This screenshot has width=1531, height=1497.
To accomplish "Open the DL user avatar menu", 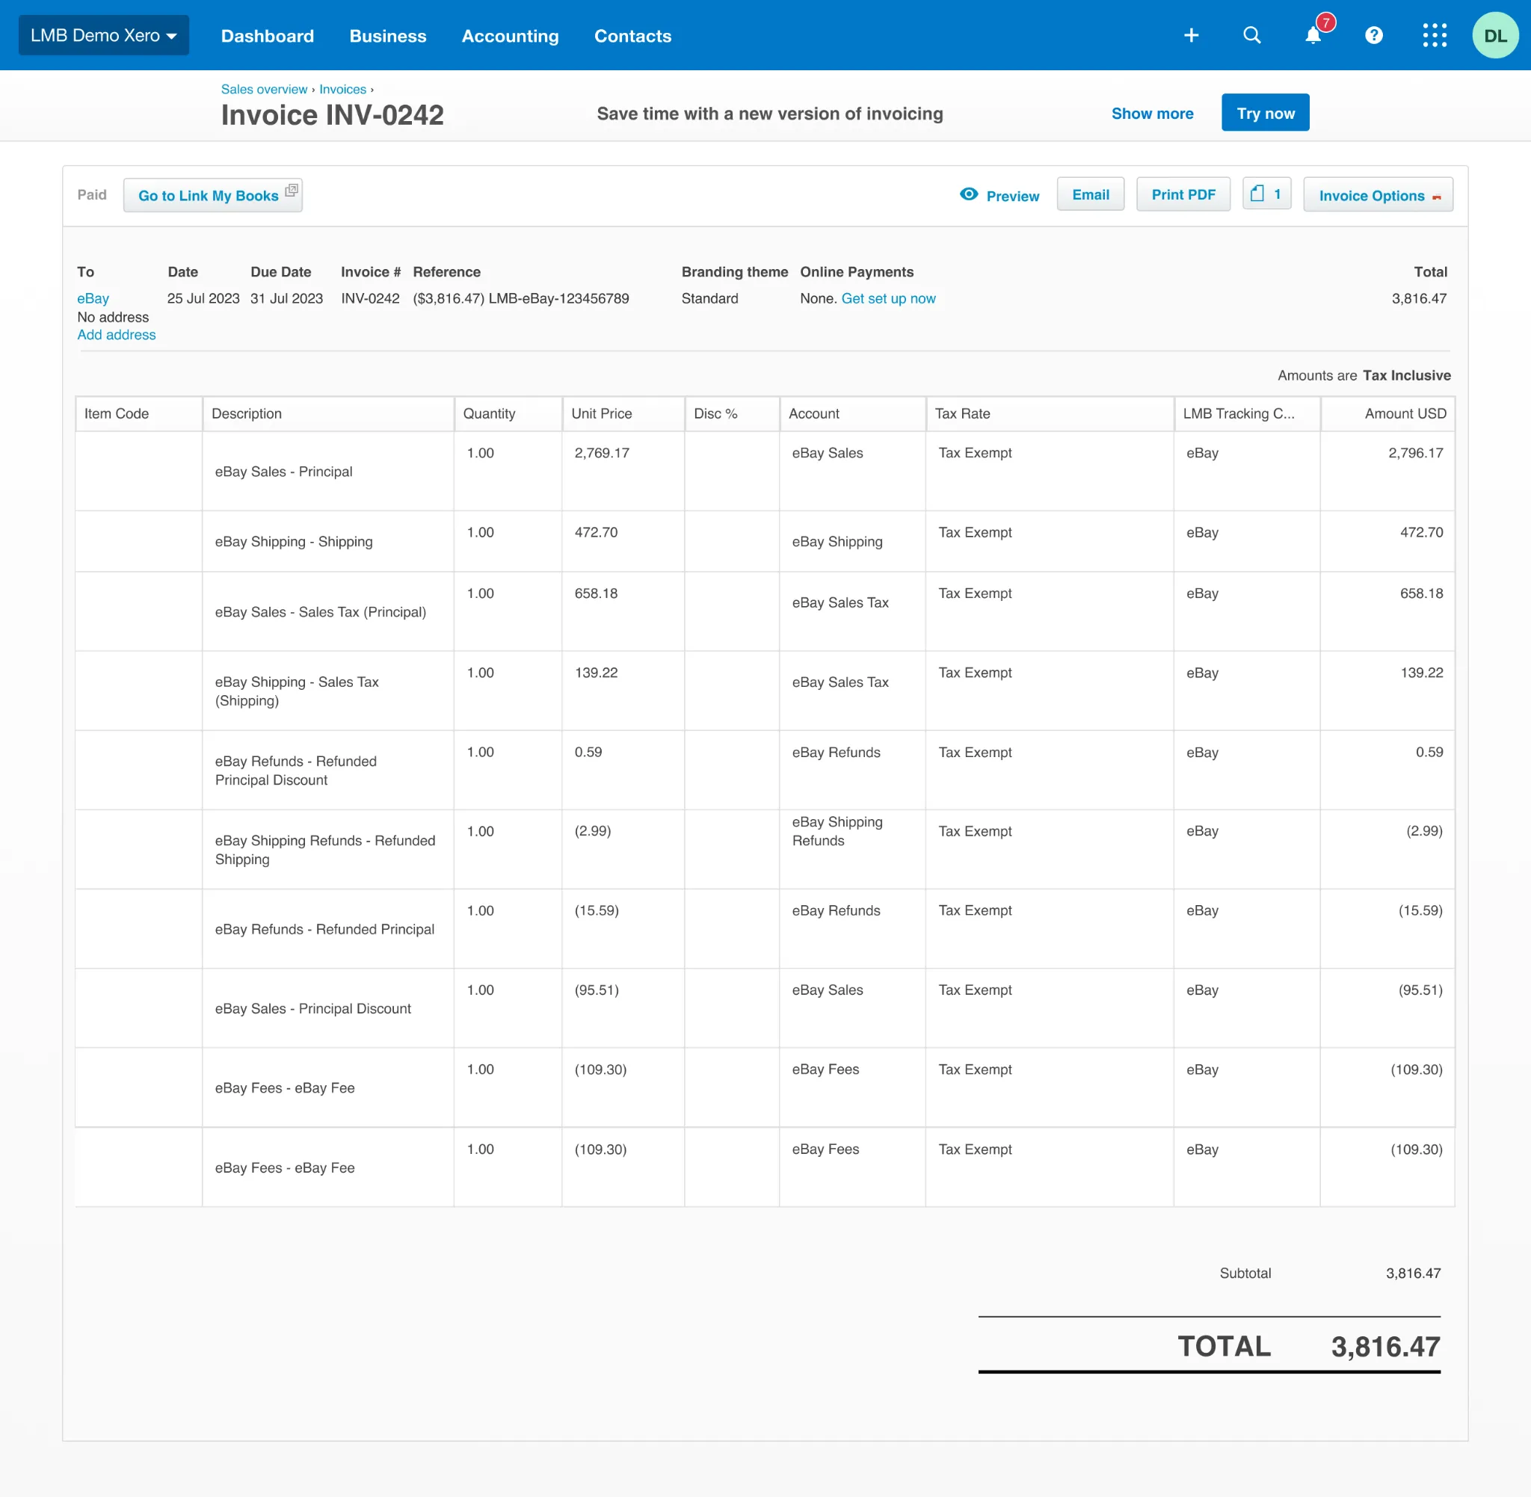I will pos(1495,35).
